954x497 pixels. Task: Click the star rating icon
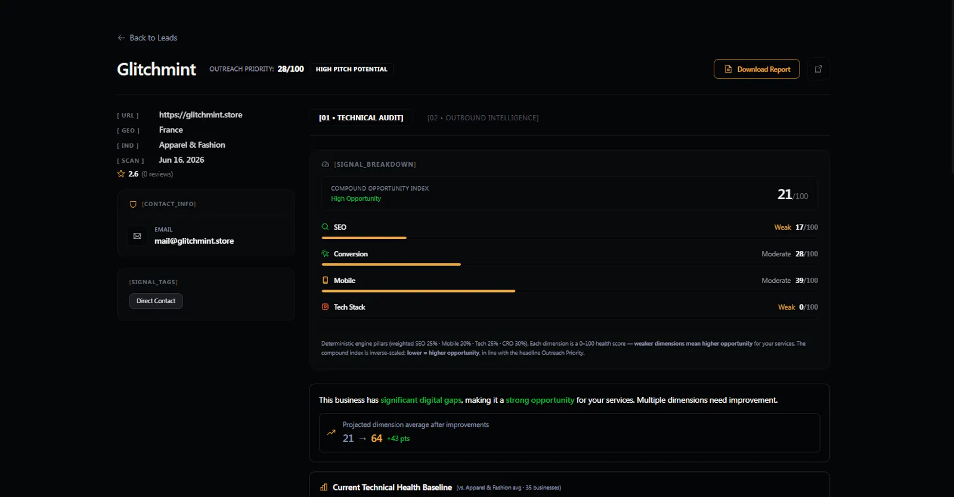point(121,174)
